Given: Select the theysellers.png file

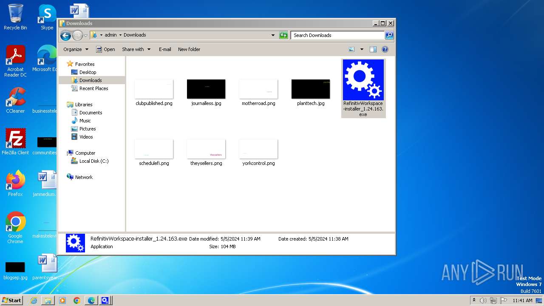Looking at the screenshot, I should [206, 152].
